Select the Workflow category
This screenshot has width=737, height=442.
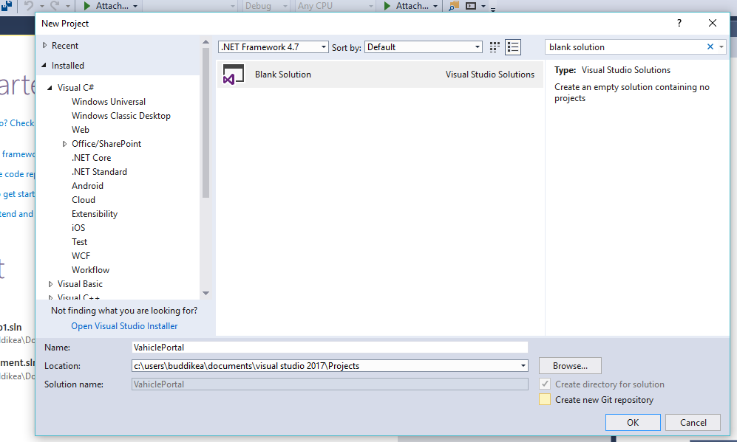click(x=90, y=270)
